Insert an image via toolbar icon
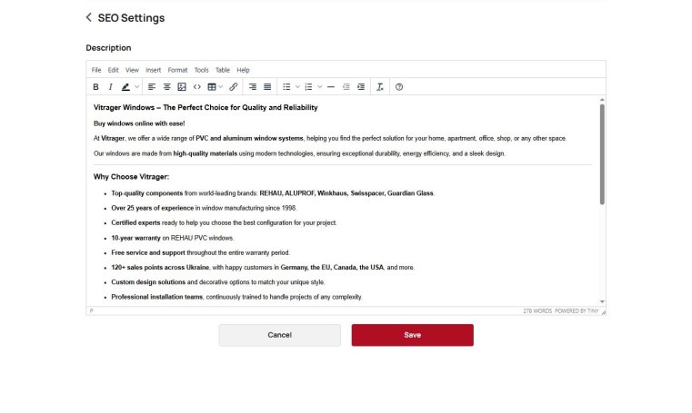Screen dimensions: 692x413 coord(182,87)
